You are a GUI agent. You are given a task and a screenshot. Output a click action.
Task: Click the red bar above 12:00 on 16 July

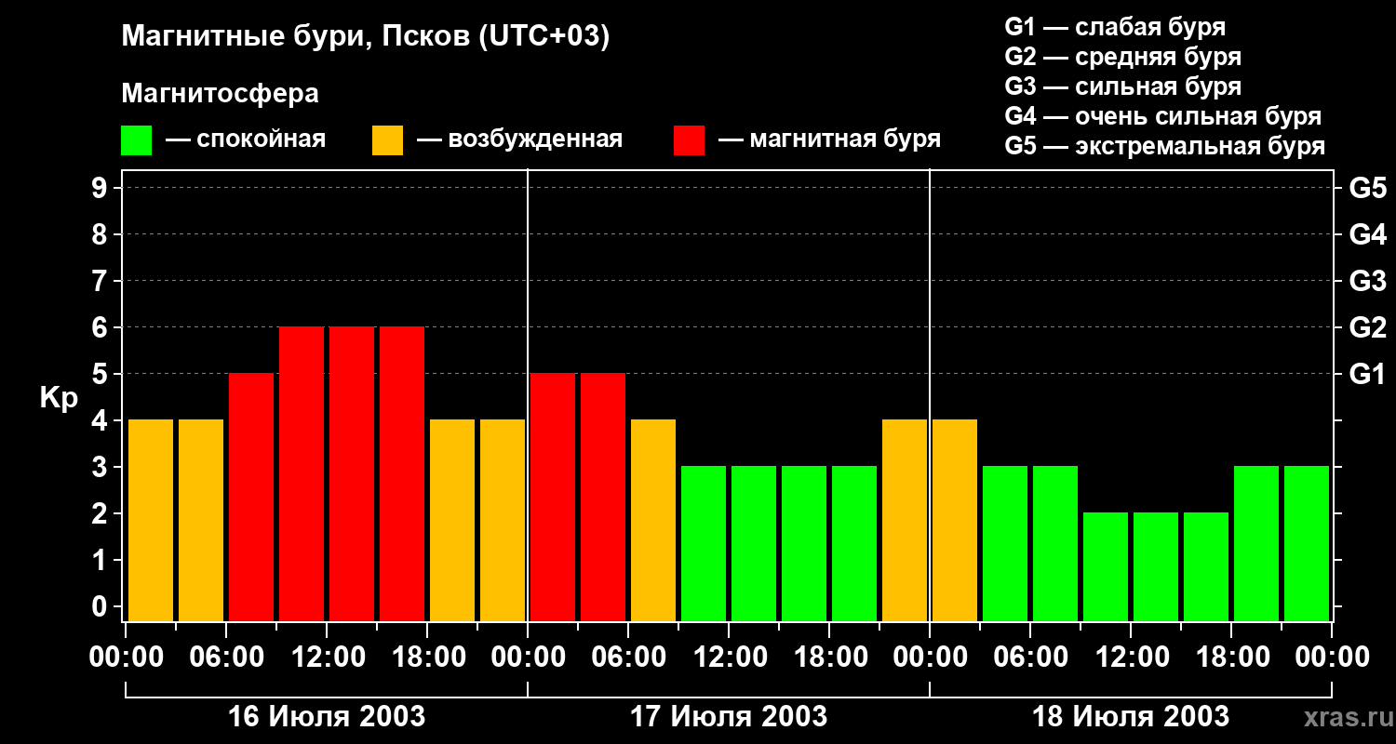tap(352, 474)
